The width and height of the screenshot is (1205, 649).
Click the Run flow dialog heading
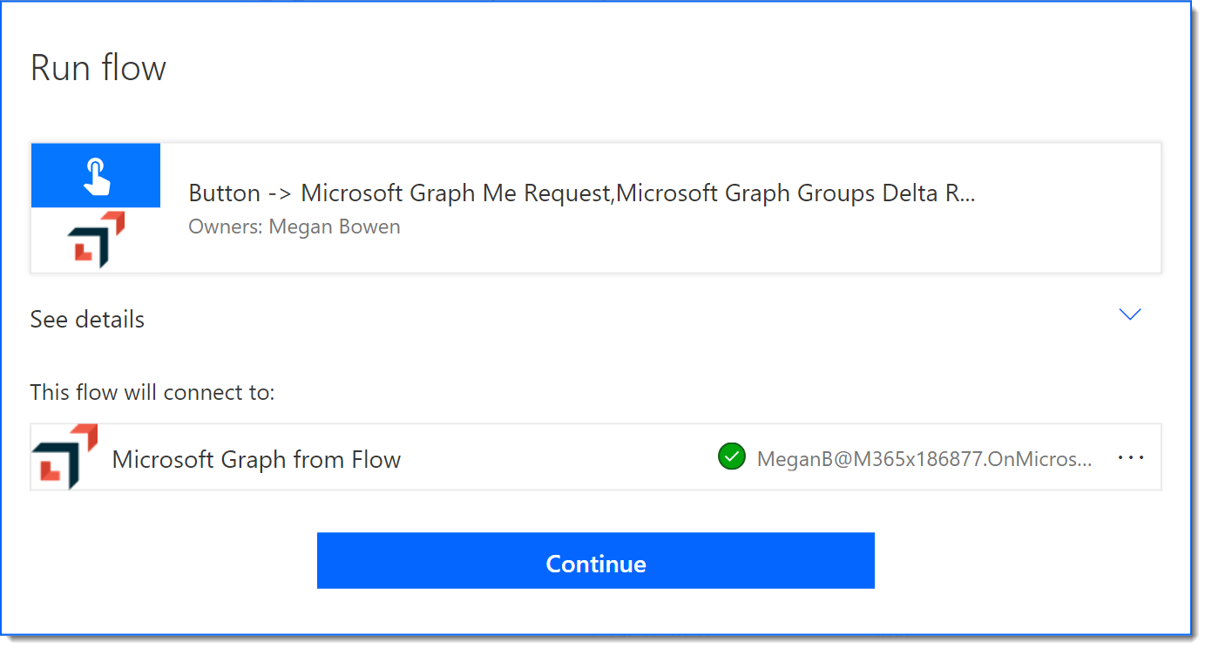click(98, 68)
